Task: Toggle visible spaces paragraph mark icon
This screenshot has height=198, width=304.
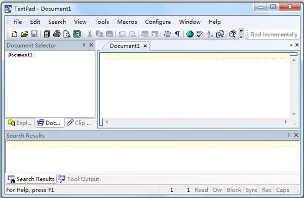Action: pos(177,34)
